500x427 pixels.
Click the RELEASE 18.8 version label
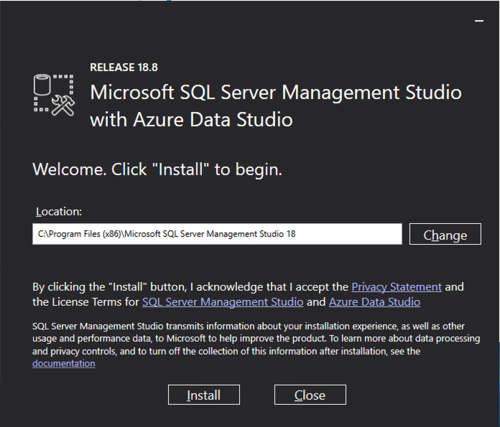124,67
